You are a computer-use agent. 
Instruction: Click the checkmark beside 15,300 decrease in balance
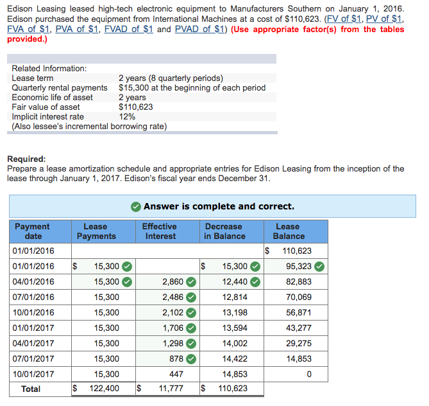point(255,267)
